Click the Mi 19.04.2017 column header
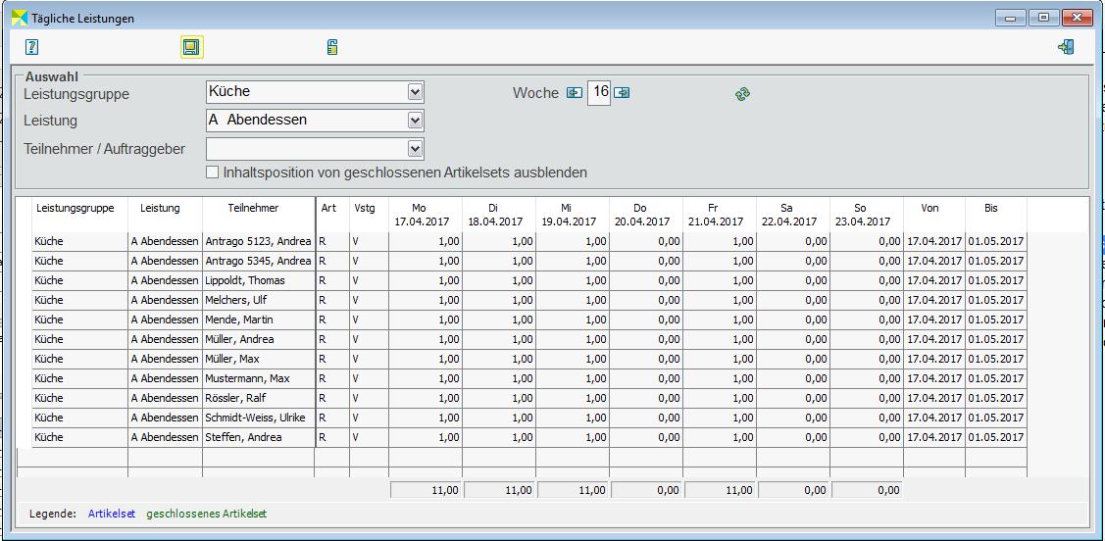 coord(573,214)
